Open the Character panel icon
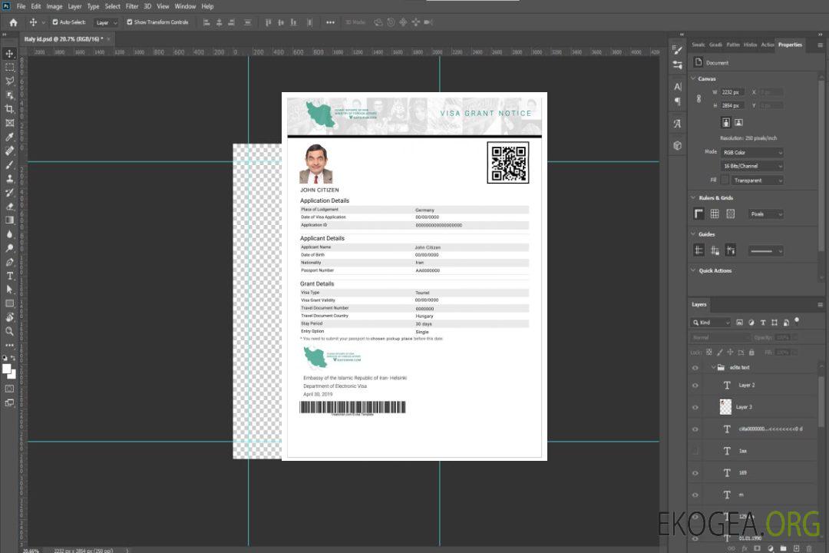The height and width of the screenshot is (553, 829). point(677,86)
